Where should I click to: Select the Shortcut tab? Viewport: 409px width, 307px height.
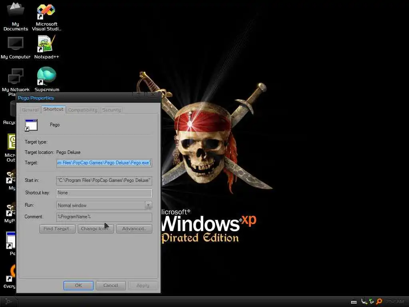[54, 109]
